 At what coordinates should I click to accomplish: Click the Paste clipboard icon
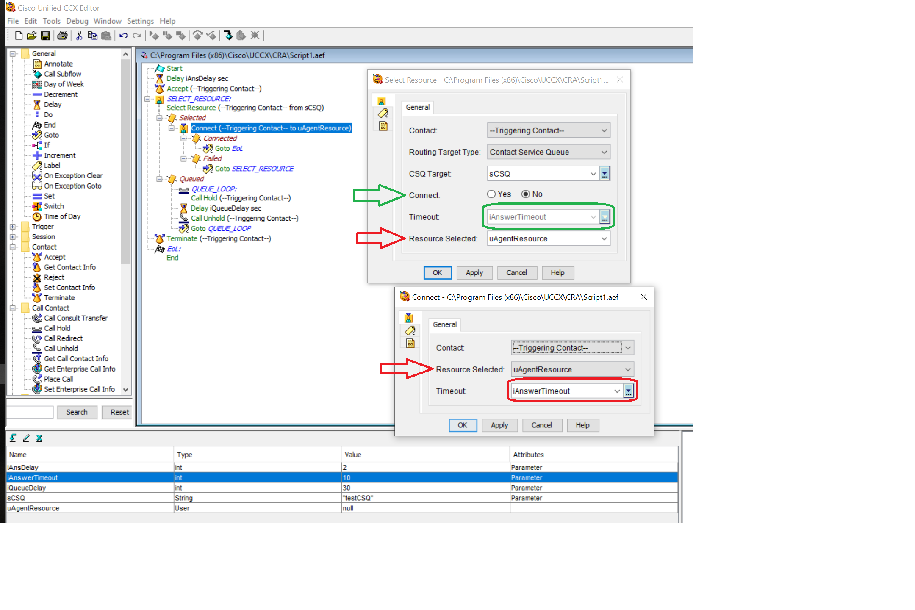pos(106,36)
